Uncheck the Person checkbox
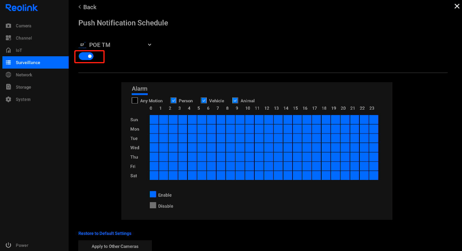This screenshot has height=251, width=462. click(174, 101)
